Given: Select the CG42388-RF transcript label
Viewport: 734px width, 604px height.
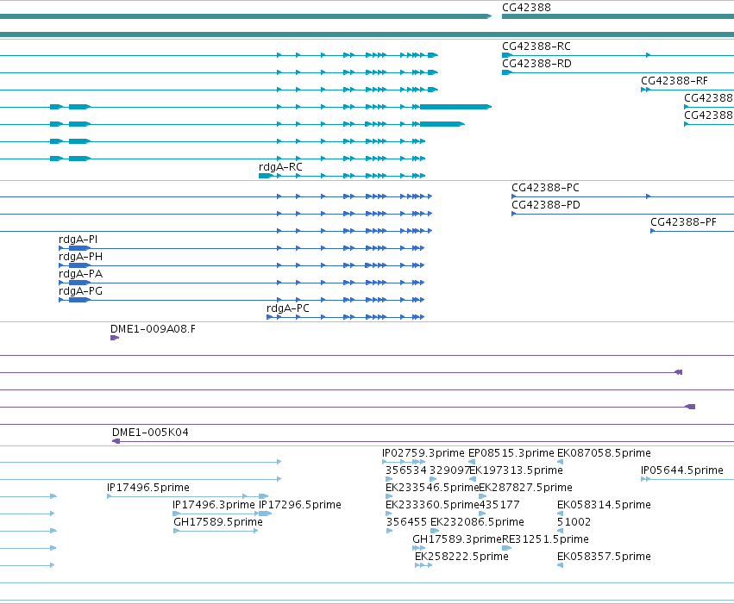Looking at the screenshot, I should pyautogui.click(x=674, y=81).
